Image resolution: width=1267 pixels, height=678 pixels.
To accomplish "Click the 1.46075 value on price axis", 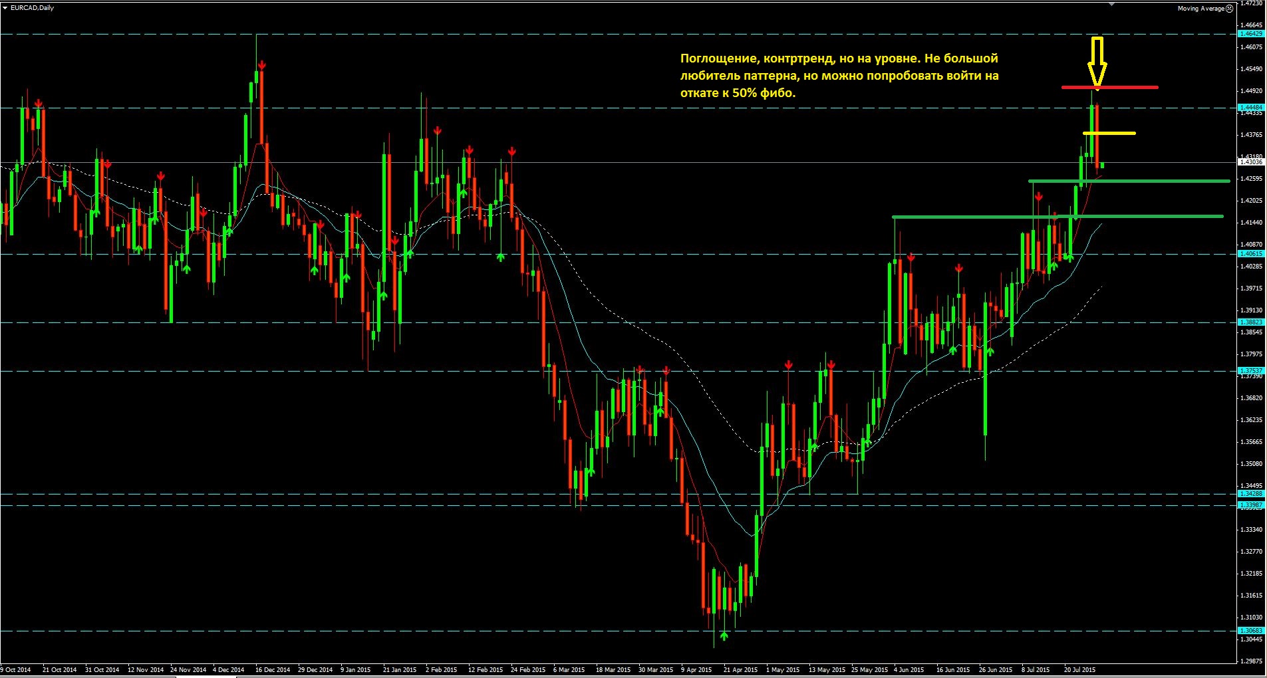I will (1252, 47).
